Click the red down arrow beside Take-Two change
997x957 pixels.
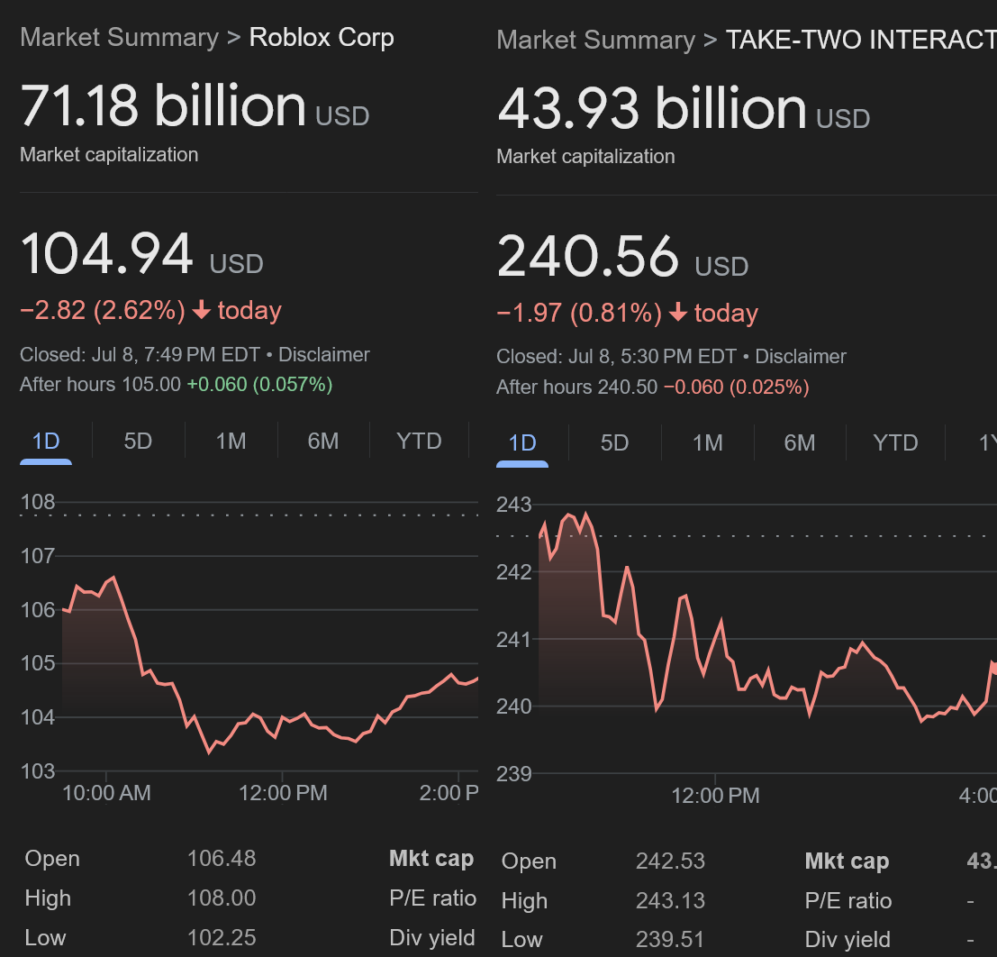678,313
